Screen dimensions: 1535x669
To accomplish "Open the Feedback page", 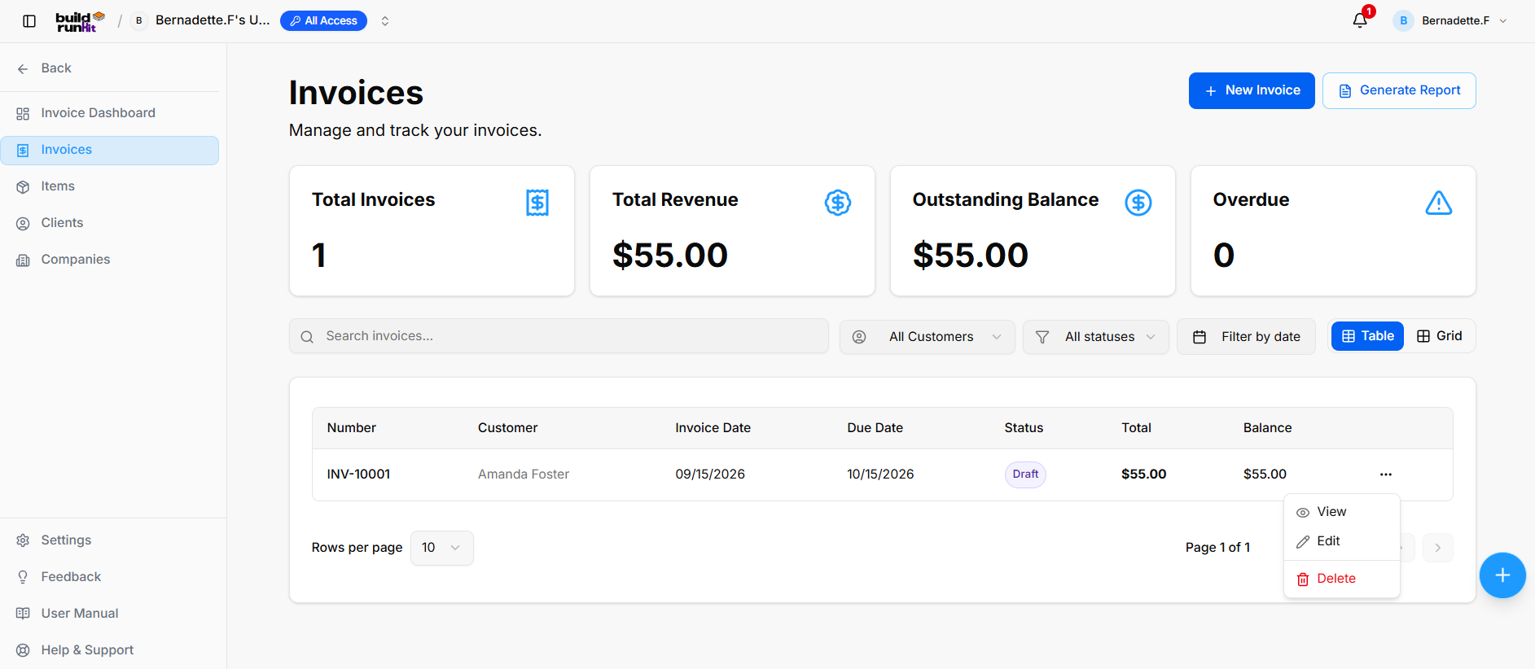I will pyautogui.click(x=110, y=577).
